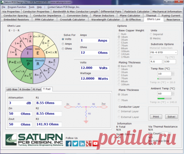Switch to Crosstalk Calculator tab
The height and width of the screenshot is (154, 184).
[72, 20]
